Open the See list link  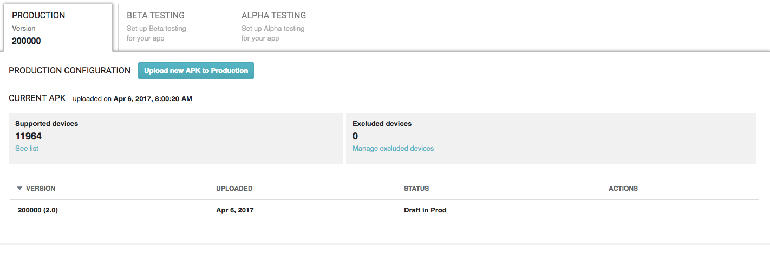(27, 148)
